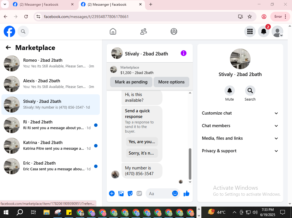Open the notifications bell with badge
Screen dimensions: 292x218
[x=263, y=31]
